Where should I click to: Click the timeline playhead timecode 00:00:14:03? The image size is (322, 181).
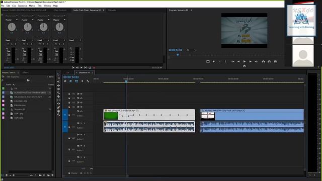point(71,77)
